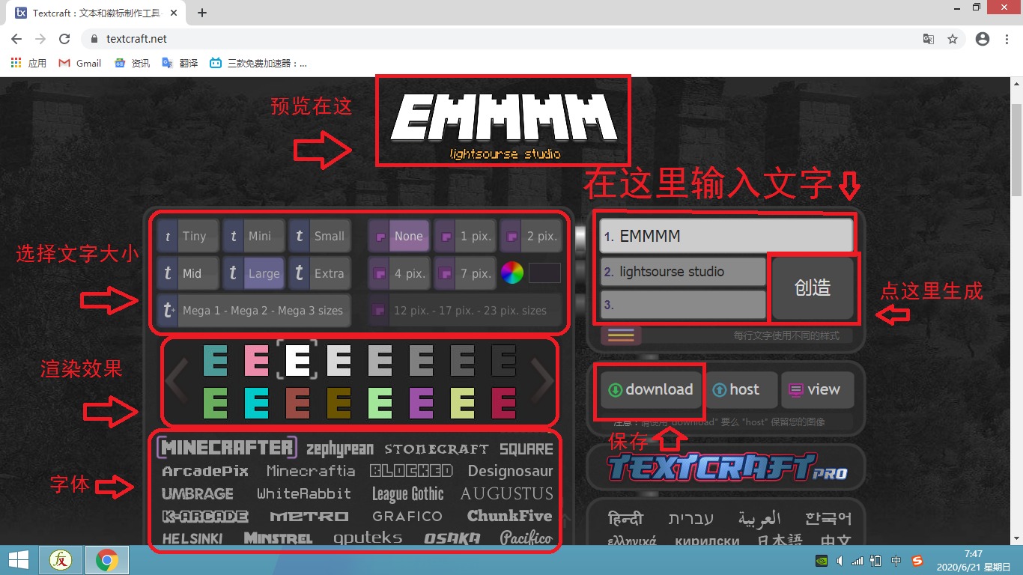The height and width of the screenshot is (575, 1023).
Task: Select the Square font
Action: click(526, 449)
